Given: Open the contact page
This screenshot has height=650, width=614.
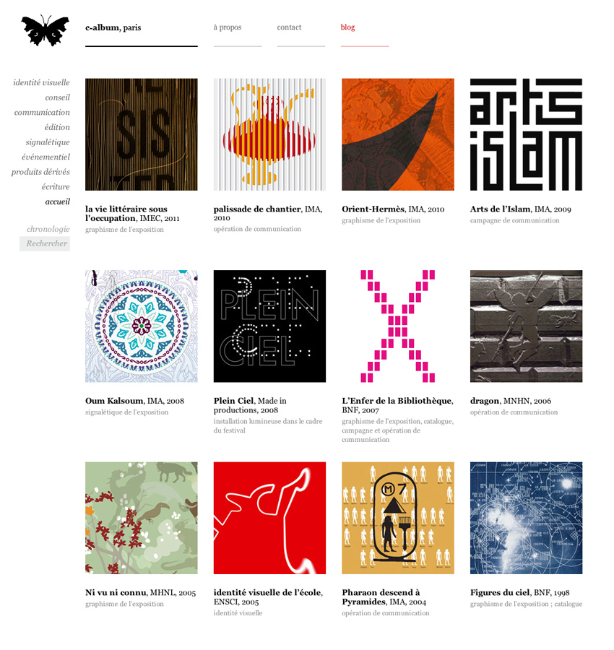Looking at the screenshot, I should tap(289, 27).
